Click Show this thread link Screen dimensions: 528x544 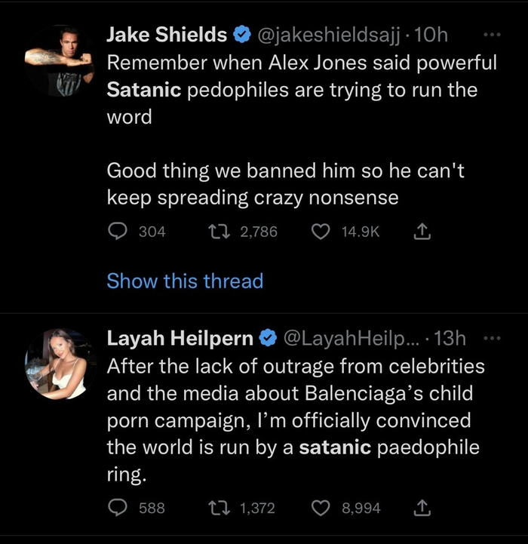tap(185, 281)
